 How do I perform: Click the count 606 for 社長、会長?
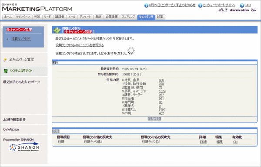pyautogui.click(x=161, y=80)
